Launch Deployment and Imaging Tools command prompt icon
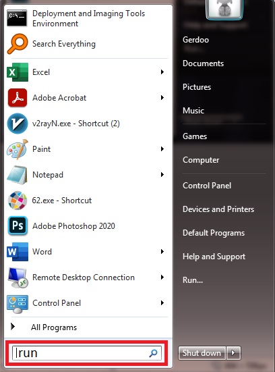 [x=17, y=18]
